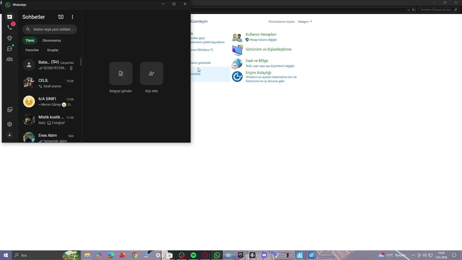Viewport: 462px width, 260px height.
Task: Select the Okunmamış filter chip
Action: [52, 40]
